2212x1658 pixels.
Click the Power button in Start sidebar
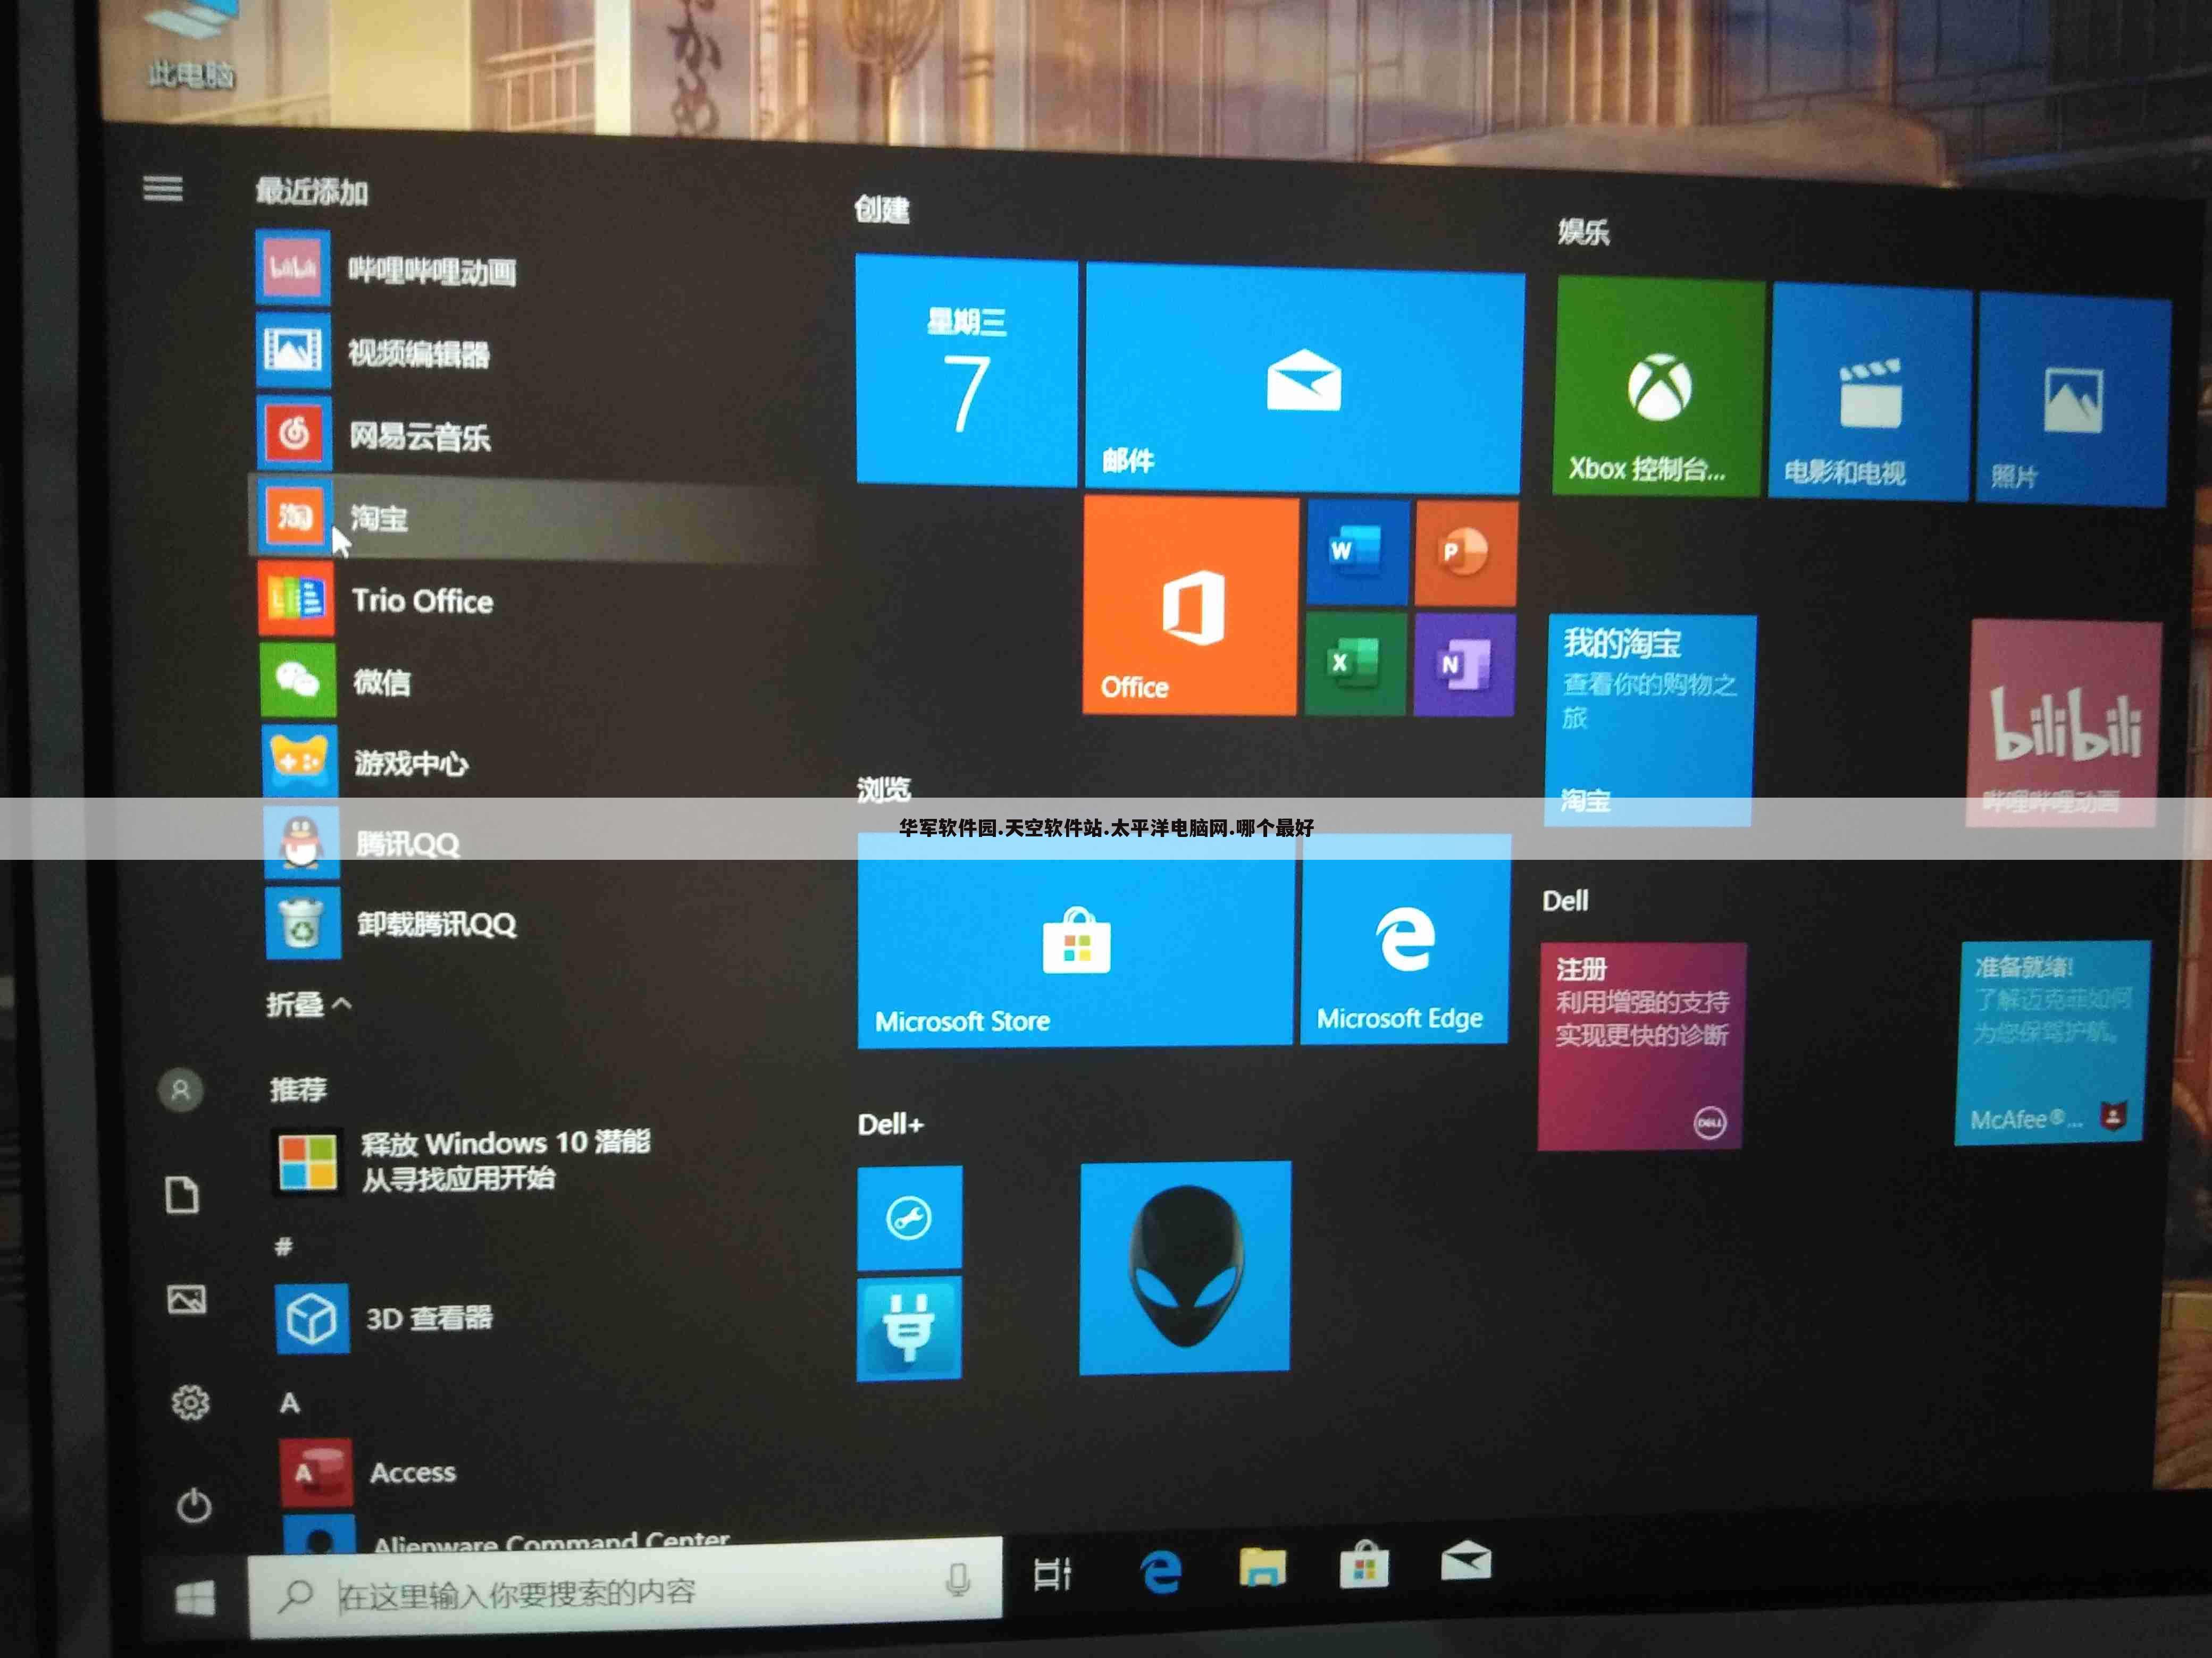coord(193,1505)
